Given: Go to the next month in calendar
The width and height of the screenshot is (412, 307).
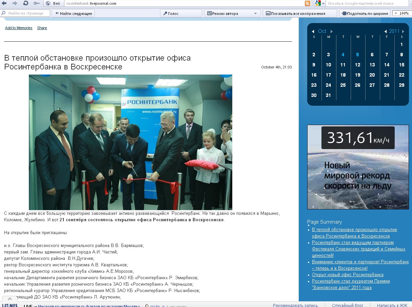Looking at the screenshot, I should (x=331, y=32).
